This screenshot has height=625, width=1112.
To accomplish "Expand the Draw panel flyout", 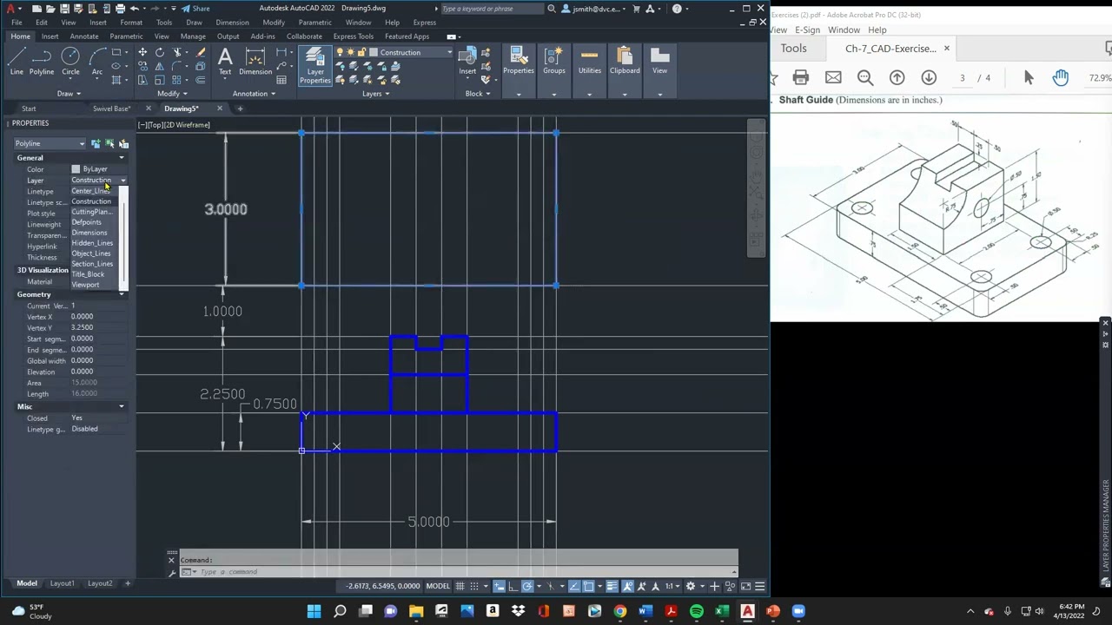I will coord(69,94).
